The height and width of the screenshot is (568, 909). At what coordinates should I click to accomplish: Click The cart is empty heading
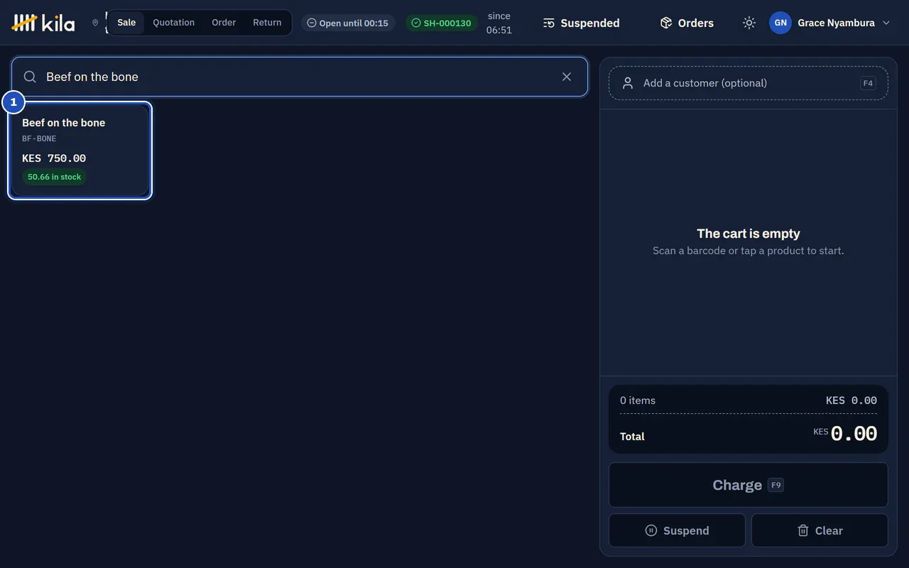click(749, 234)
